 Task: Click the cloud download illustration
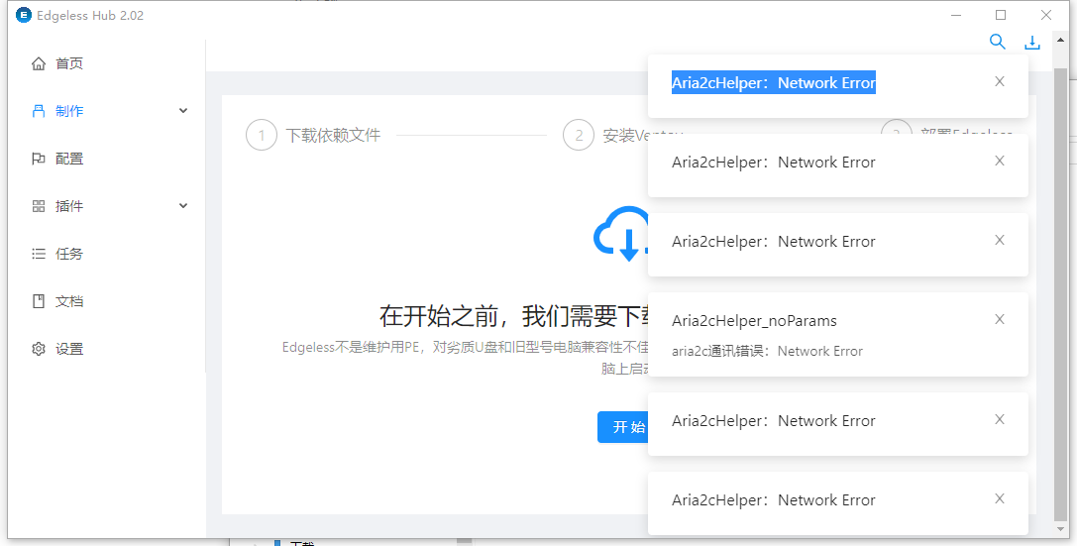[x=622, y=234]
